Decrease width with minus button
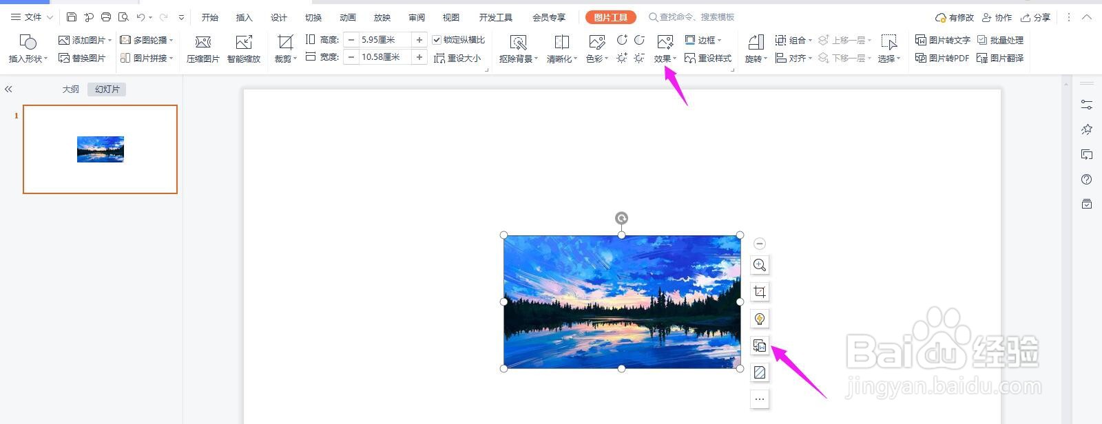Screen dimensions: 1102x424 pyautogui.click(x=351, y=57)
